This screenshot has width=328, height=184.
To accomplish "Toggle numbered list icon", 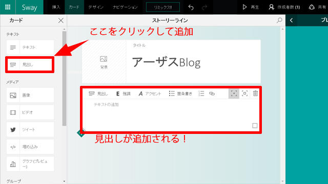I will pos(201,94).
